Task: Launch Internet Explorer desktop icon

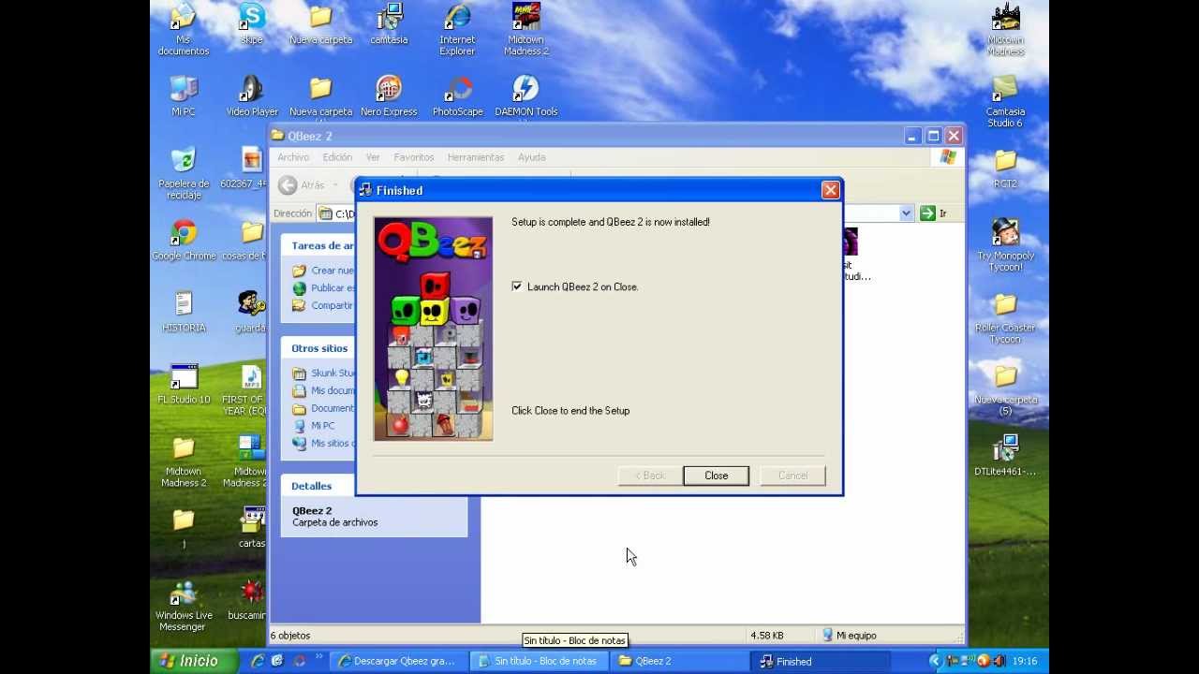Action: tap(457, 29)
